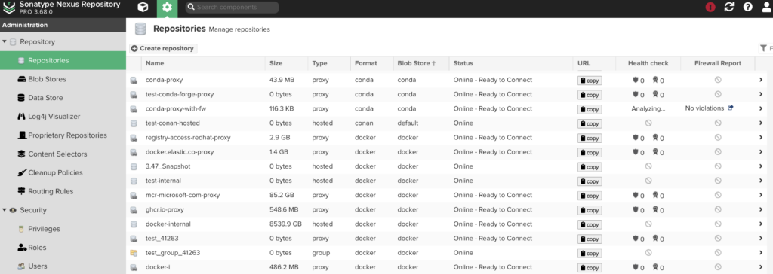This screenshot has width=773, height=274.
Task: Collapse the Repository tree section
Action: [5, 42]
